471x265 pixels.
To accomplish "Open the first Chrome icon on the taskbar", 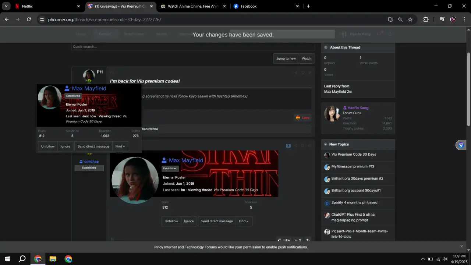I will tap(38, 259).
